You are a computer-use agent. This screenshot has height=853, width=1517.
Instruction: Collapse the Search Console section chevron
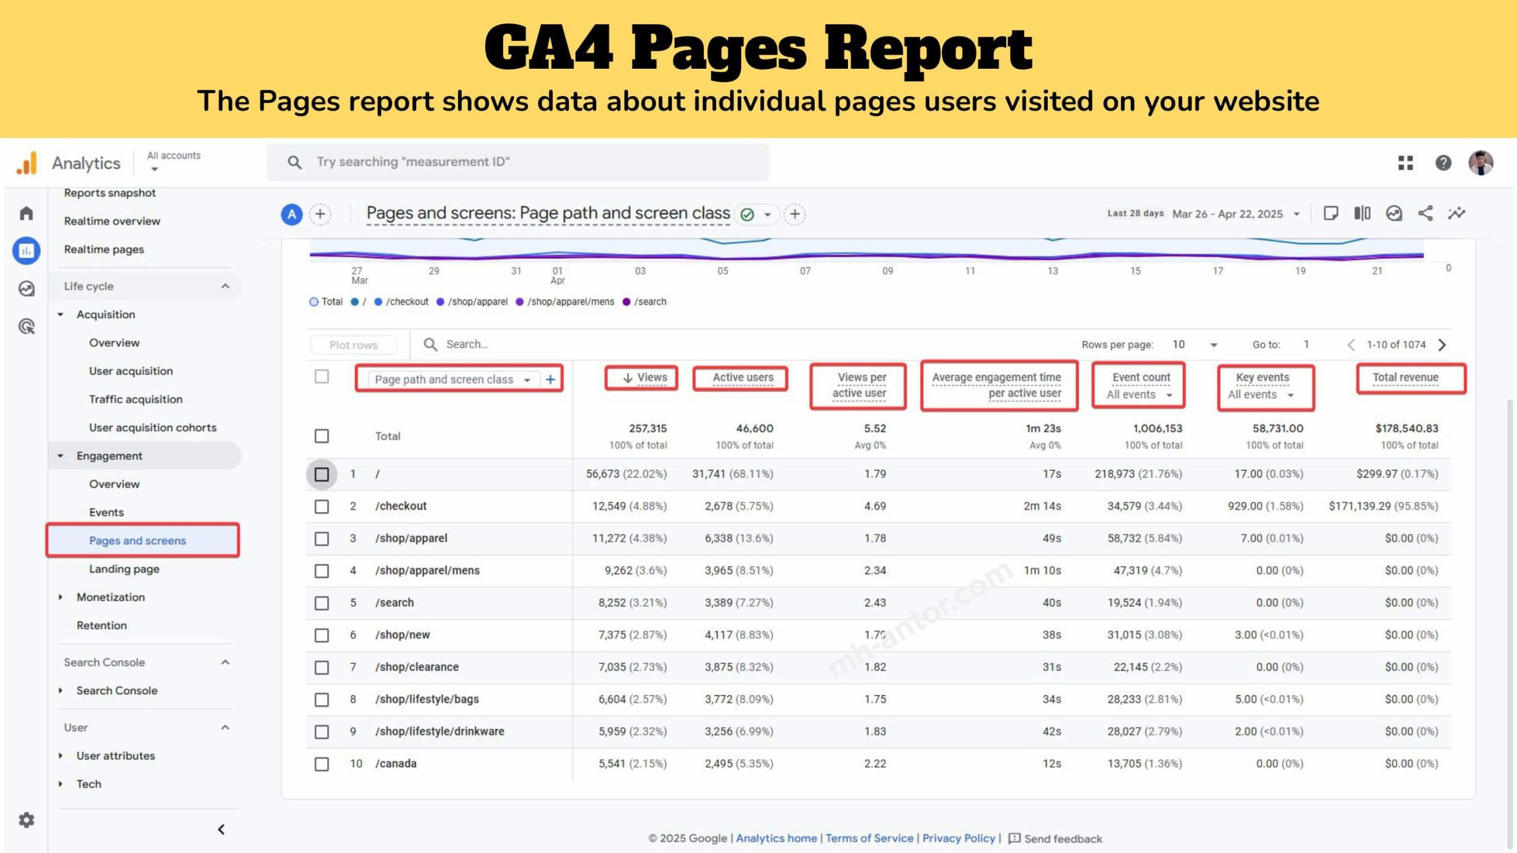pos(225,662)
